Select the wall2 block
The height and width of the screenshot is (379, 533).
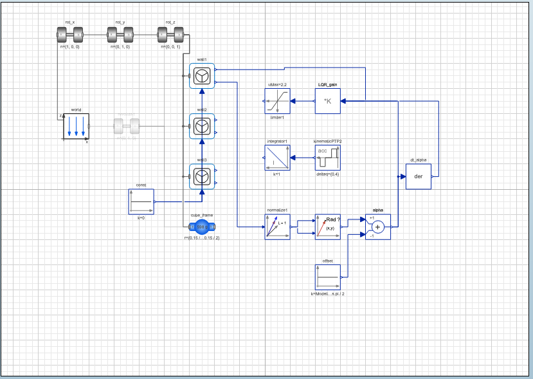[x=202, y=126]
